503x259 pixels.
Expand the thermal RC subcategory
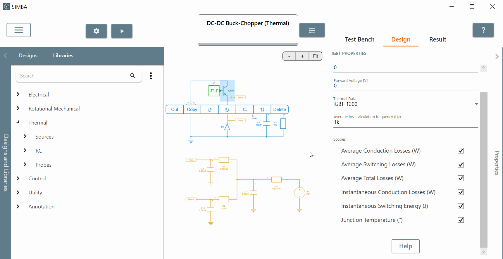[x=25, y=151]
